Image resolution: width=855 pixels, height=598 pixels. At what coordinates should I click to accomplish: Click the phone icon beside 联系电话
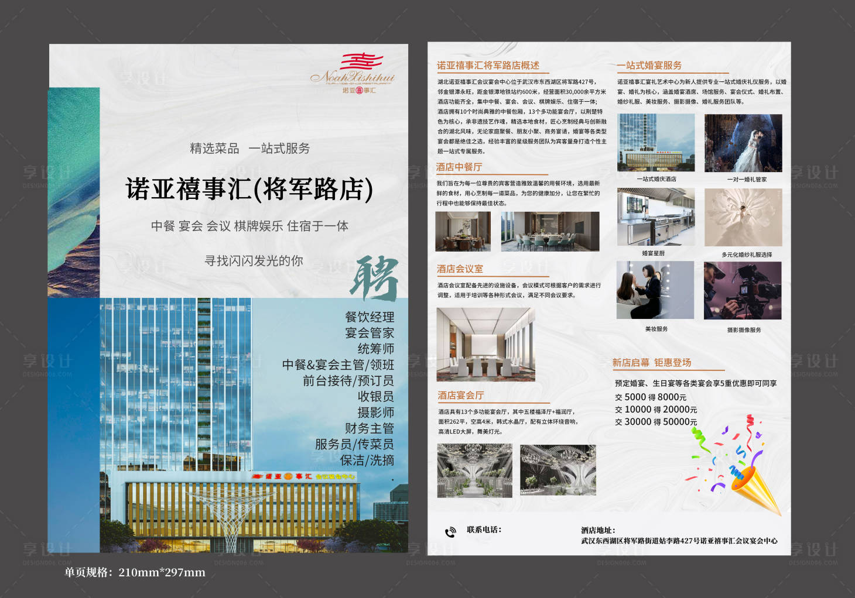(450, 532)
